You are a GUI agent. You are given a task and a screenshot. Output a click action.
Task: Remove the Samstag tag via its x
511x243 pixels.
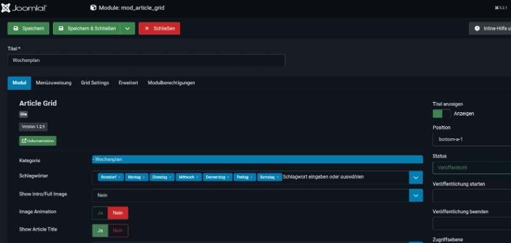coord(277,177)
